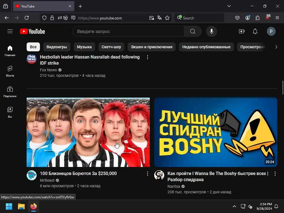Click the YouTube logo
Viewport: 284px width, 213px height.
tap(32, 31)
